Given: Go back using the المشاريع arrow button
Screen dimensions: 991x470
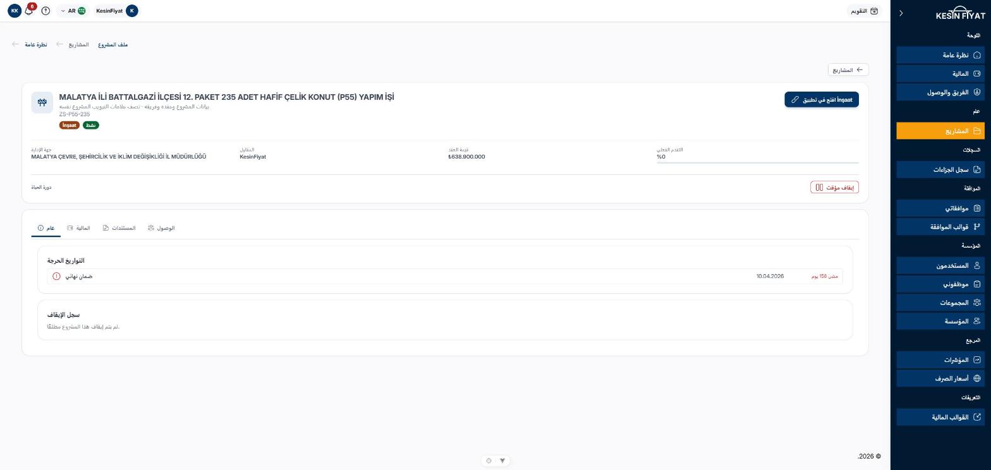Looking at the screenshot, I should click(x=848, y=69).
